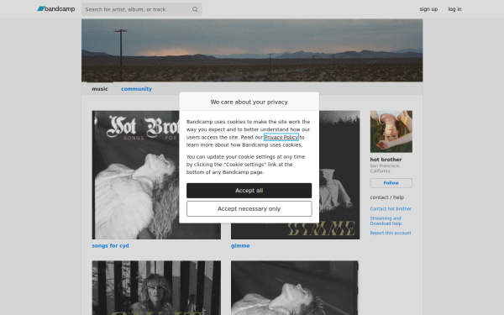Click the songs for cyd title link

tap(110, 245)
